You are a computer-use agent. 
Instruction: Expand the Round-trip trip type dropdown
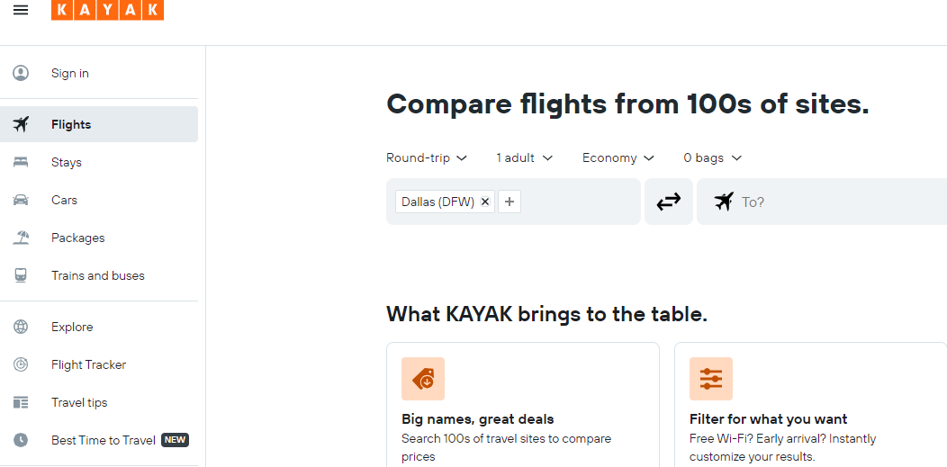coord(427,157)
